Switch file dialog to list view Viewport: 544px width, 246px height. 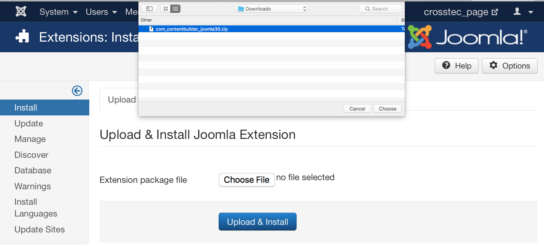pos(176,9)
